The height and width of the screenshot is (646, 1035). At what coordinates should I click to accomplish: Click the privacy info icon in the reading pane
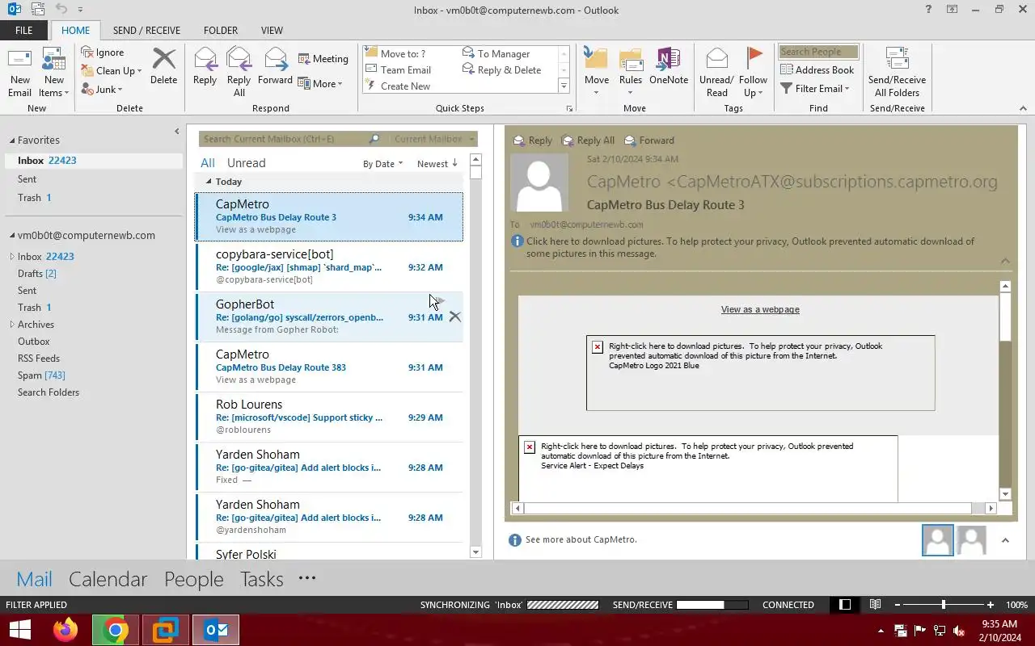click(517, 241)
